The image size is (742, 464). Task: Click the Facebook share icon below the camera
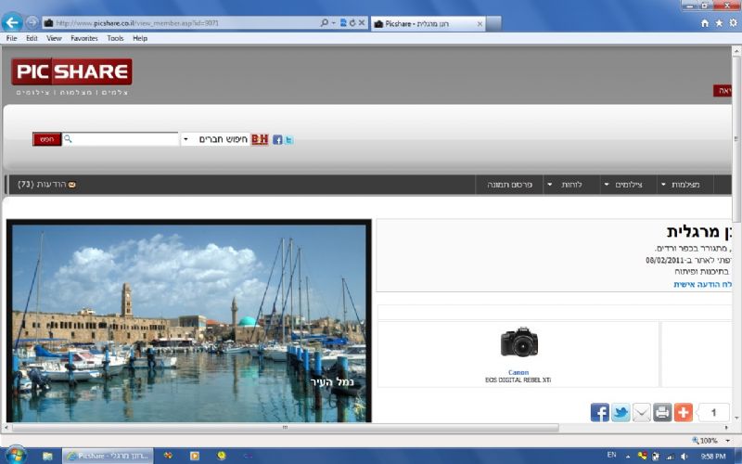(x=599, y=413)
